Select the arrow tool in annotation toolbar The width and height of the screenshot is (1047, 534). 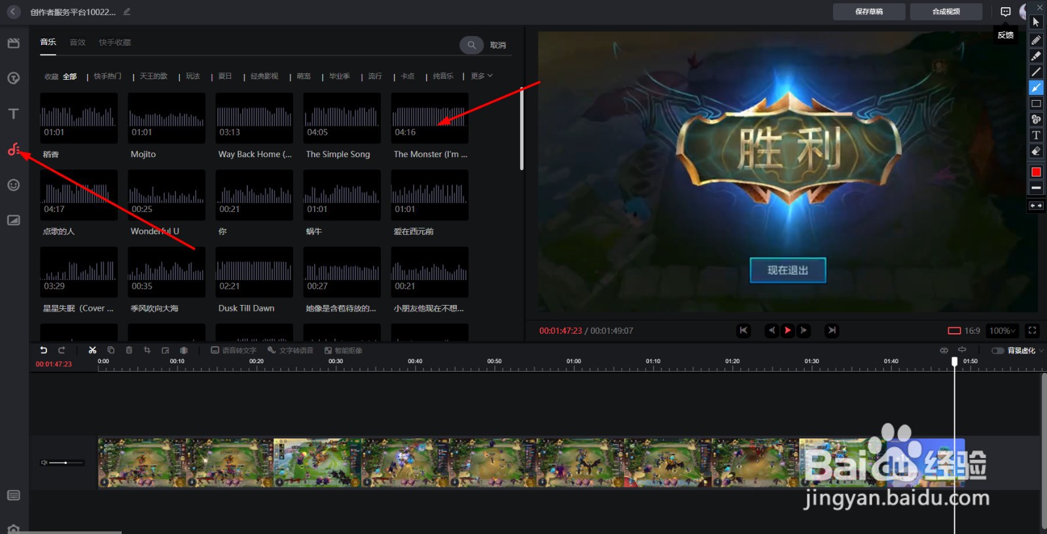coord(1036,88)
